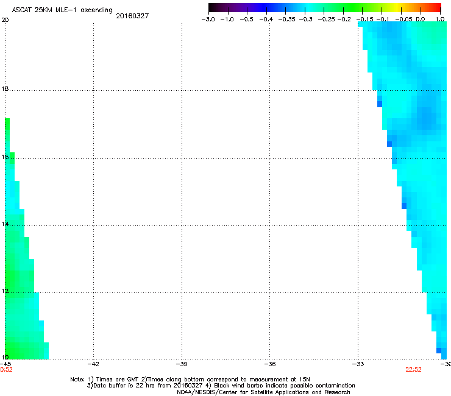This screenshot has height=396, width=451.
Task: Click longitude axis label -42
Action: 93,364
